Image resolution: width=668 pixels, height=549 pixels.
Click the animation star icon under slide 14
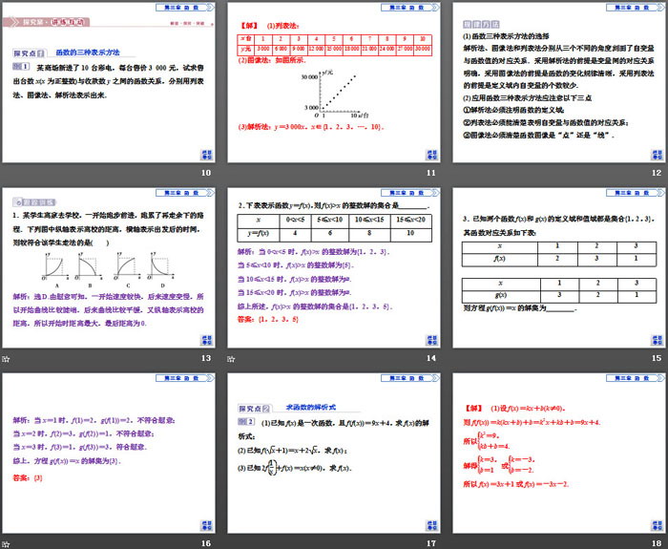tap(231, 358)
